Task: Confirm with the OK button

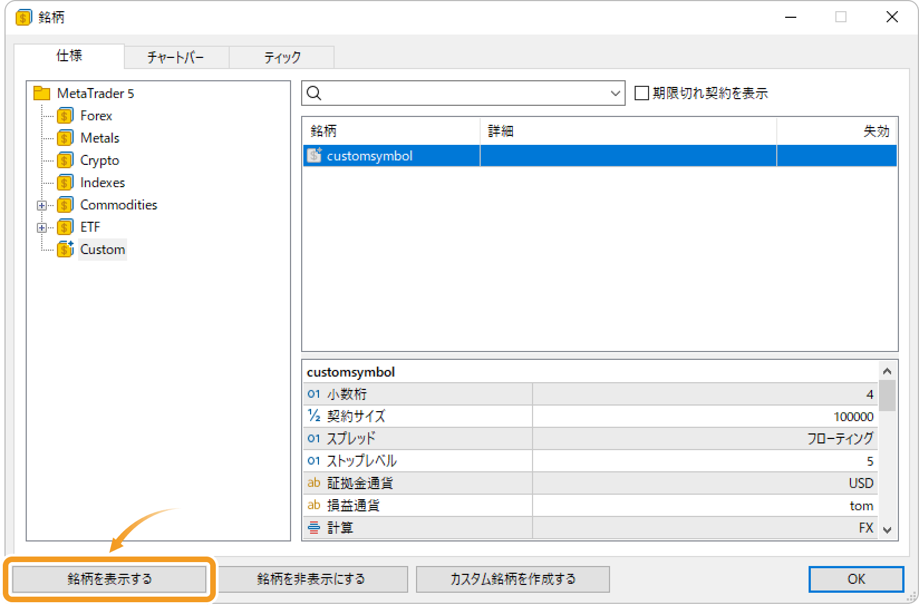Action: [x=856, y=579]
